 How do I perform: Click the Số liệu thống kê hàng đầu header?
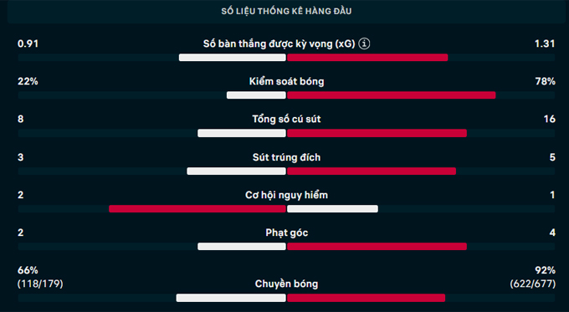tap(286, 11)
